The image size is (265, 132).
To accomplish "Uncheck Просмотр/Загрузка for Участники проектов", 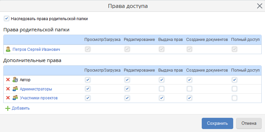I will coord(88,98).
